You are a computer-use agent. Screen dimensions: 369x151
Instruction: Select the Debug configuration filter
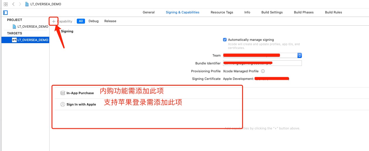(93, 21)
